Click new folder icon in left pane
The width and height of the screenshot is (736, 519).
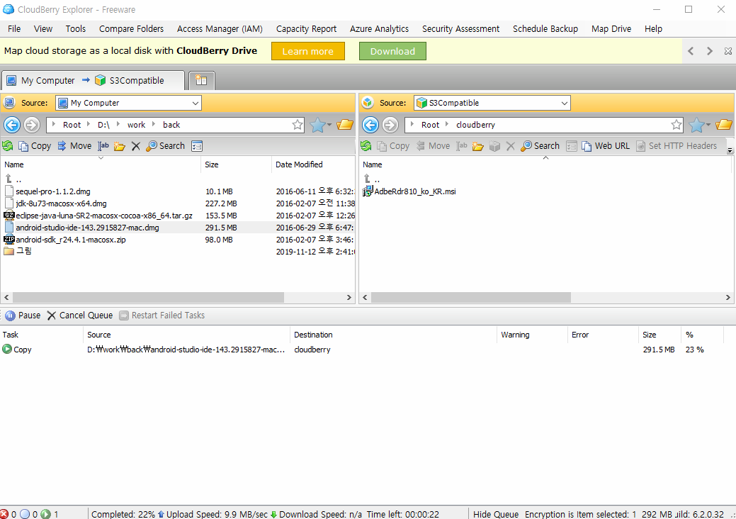(x=119, y=146)
